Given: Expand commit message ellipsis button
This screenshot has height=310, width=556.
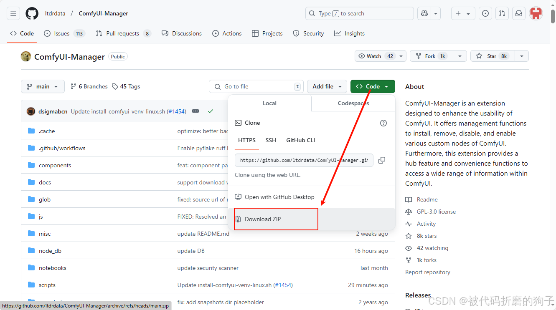Looking at the screenshot, I should click(195, 111).
